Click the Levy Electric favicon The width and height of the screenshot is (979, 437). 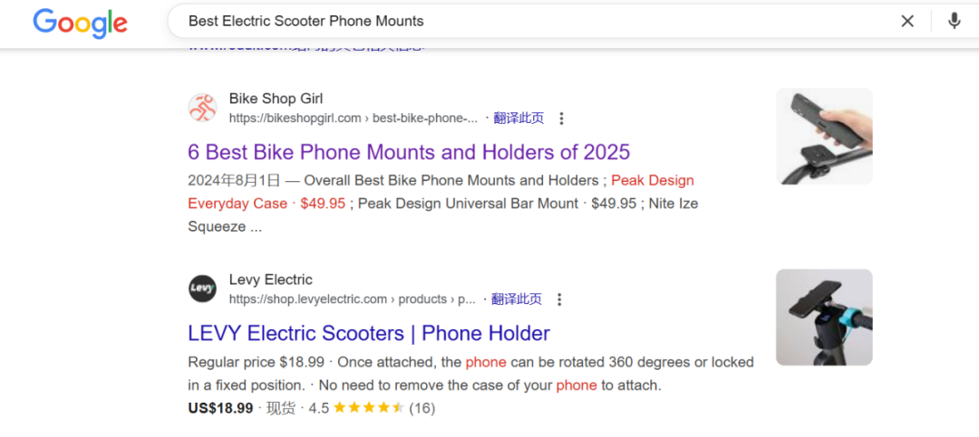(x=202, y=289)
